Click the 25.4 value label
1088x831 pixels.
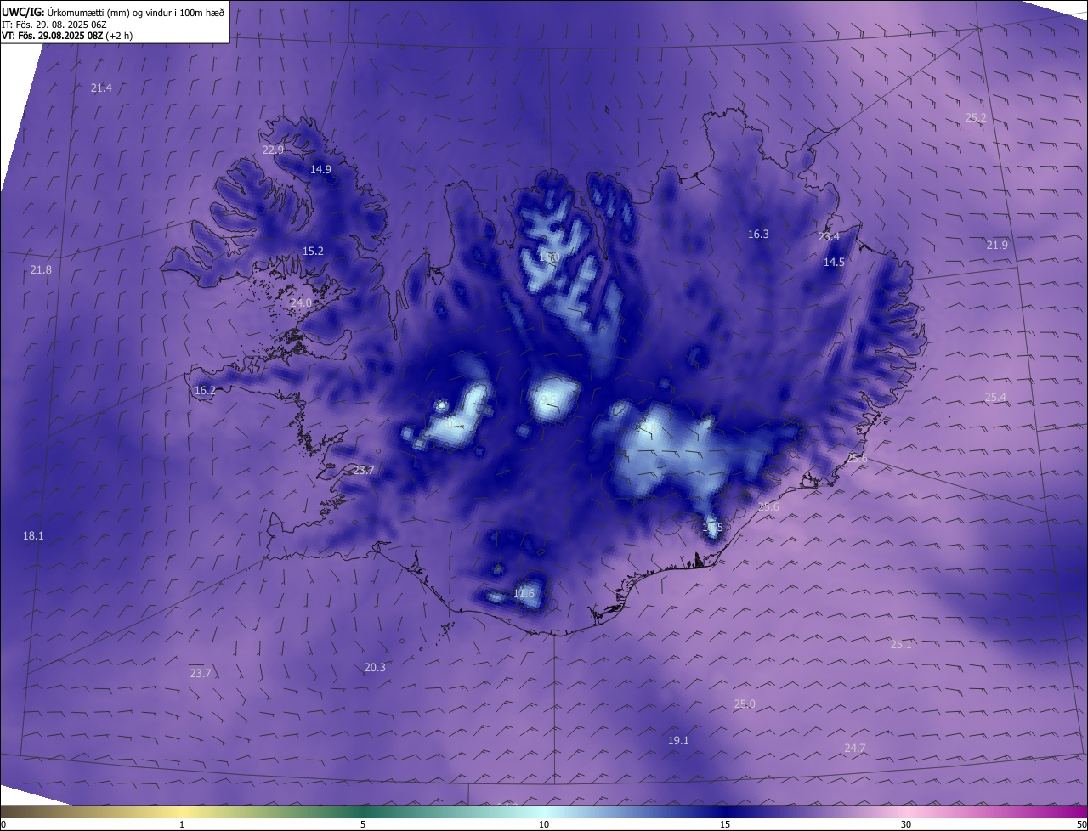pos(995,397)
